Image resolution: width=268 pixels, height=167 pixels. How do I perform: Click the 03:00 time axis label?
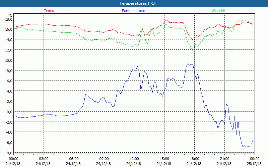pyautogui.click(x=44, y=159)
